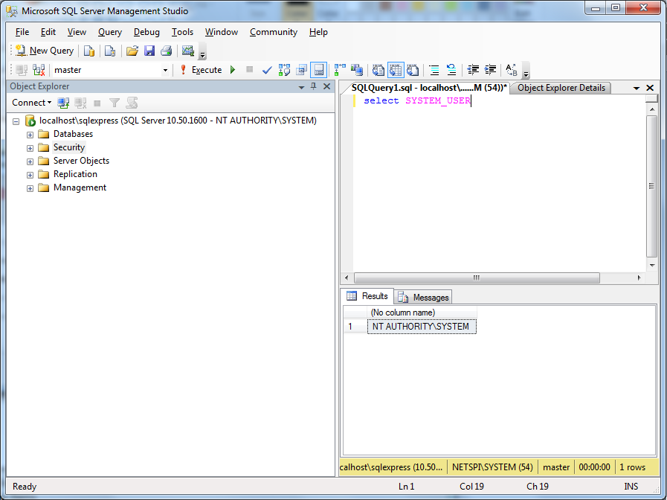Parse the query with the blue checkmark

[267, 70]
